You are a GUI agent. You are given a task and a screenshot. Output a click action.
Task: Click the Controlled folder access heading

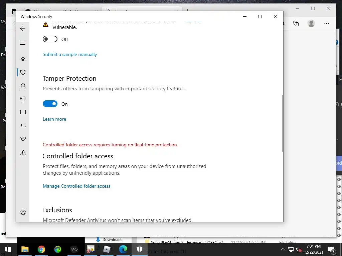pyautogui.click(x=77, y=156)
